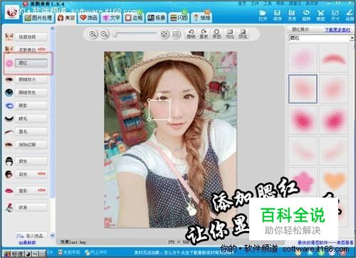
Task: Zoom out with the minus magnifier
Action: (104, 34)
